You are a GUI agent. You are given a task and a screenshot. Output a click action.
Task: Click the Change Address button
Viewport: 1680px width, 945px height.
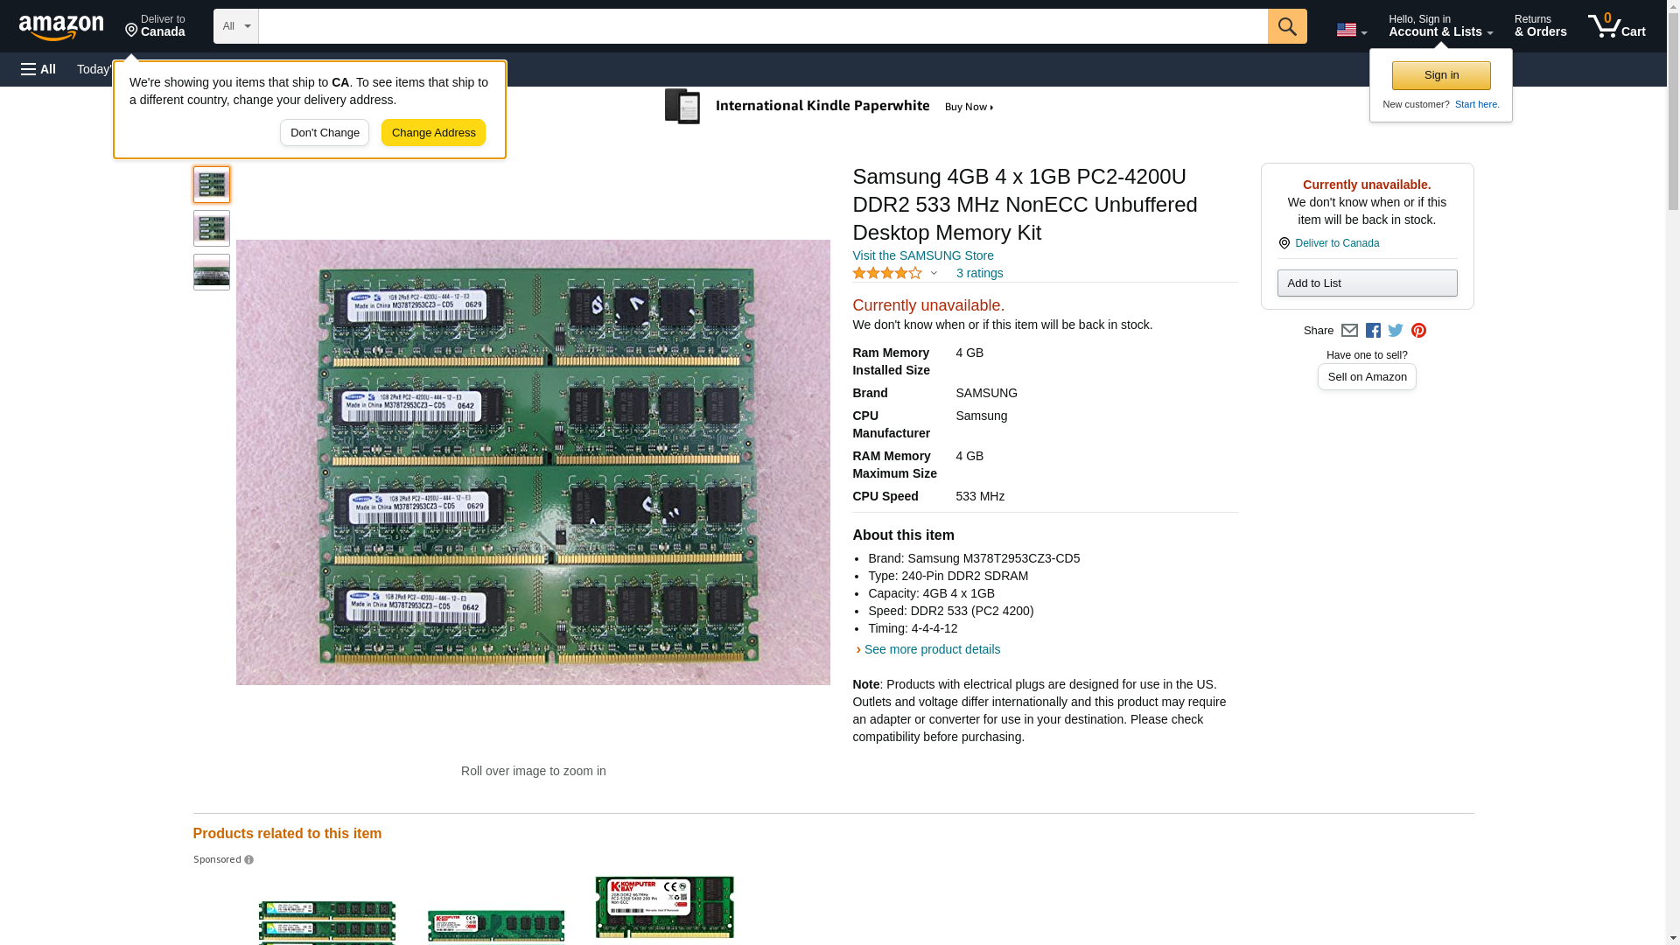pyautogui.click(x=433, y=133)
